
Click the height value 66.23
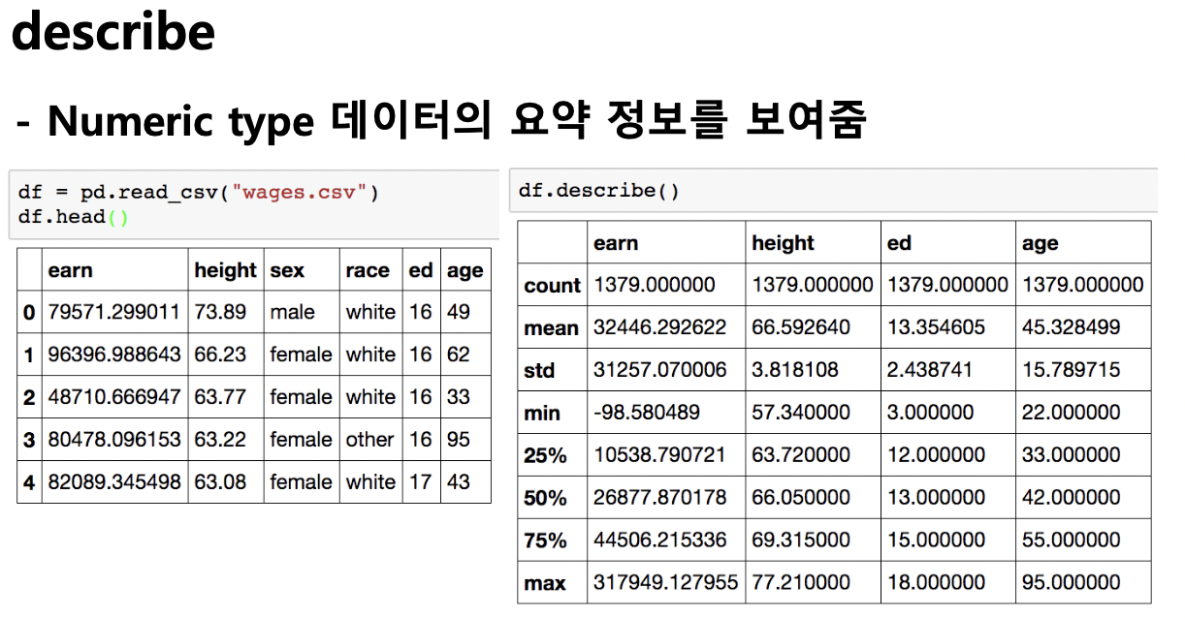point(220,355)
